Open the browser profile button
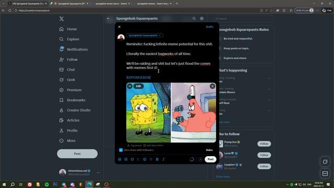 point(304,10)
